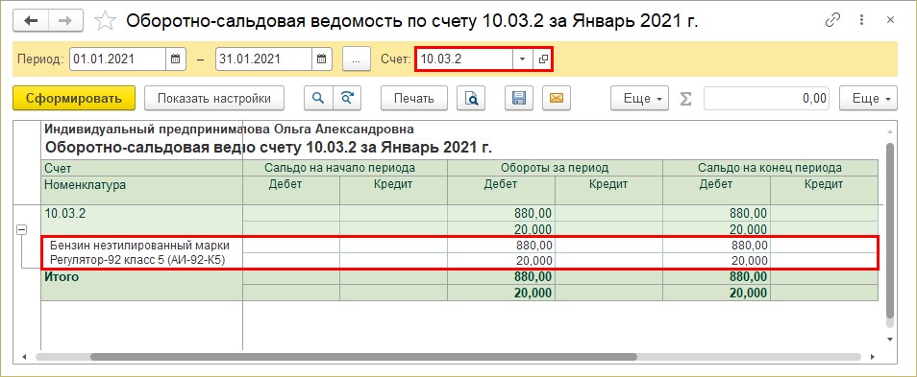Click the organization name Ольга Александровна
The width and height of the screenshot is (917, 377).
(x=344, y=130)
